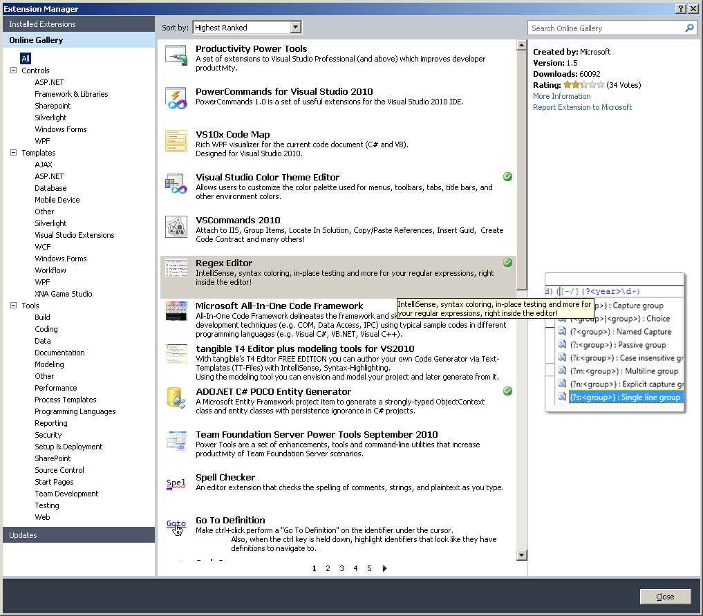Select Team Foundation Server Power Tools September 2010

tap(317, 434)
